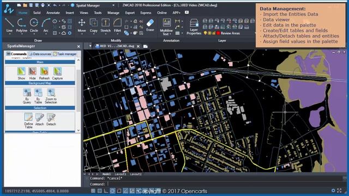
Task: Click the Review Areas red color swatch
Action: pyautogui.click(x=218, y=33)
